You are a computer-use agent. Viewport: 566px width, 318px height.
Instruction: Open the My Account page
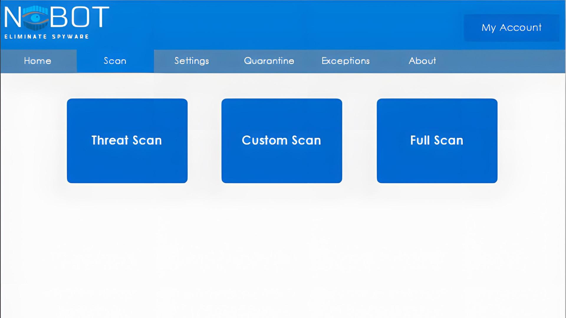pyautogui.click(x=511, y=28)
